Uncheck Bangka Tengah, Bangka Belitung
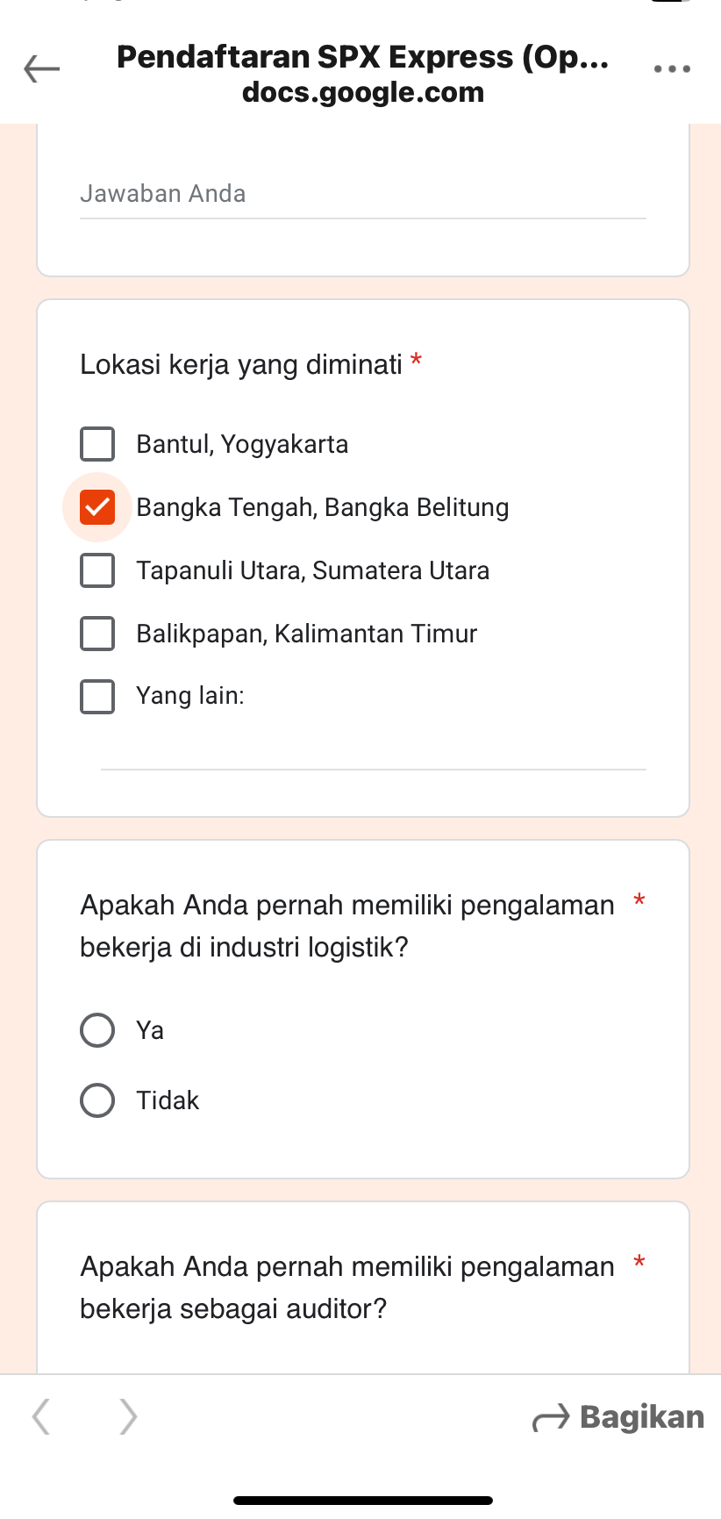This screenshot has width=721, height=1519. 97,507
